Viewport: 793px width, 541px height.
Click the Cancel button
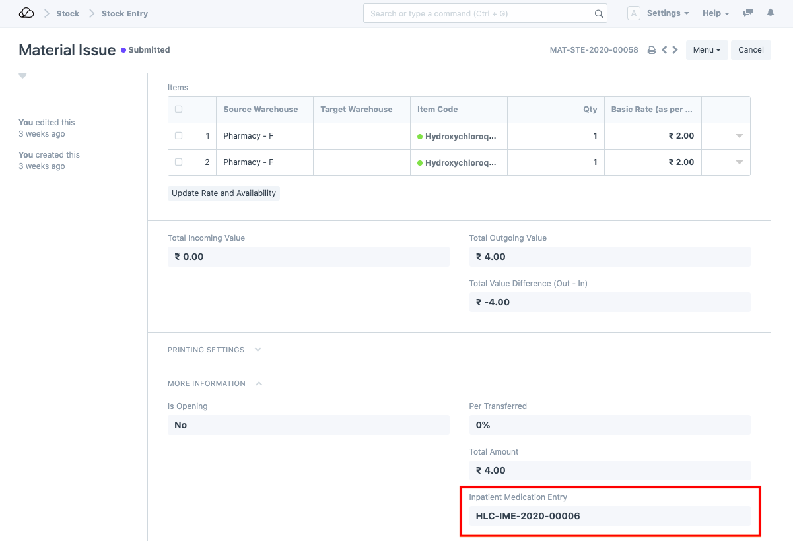pyautogui.click(x=751, y=50)
